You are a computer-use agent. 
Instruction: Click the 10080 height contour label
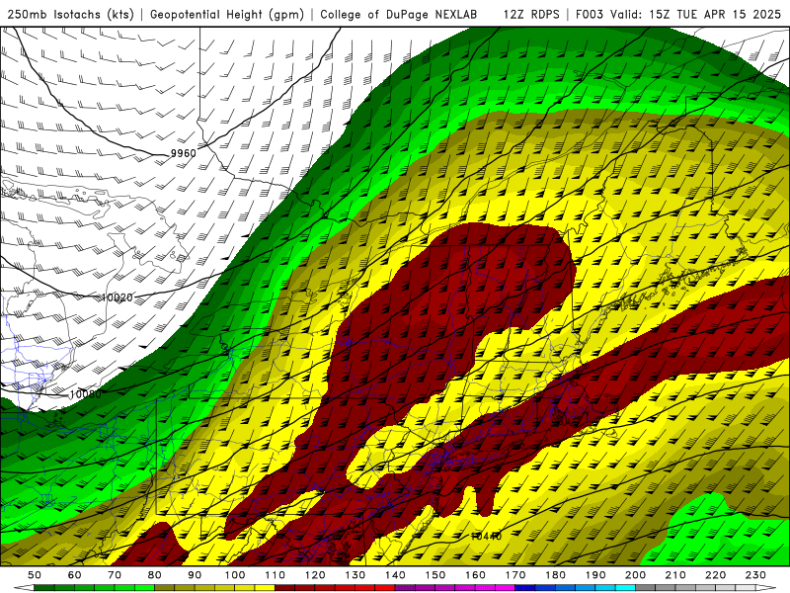point(85,394)
